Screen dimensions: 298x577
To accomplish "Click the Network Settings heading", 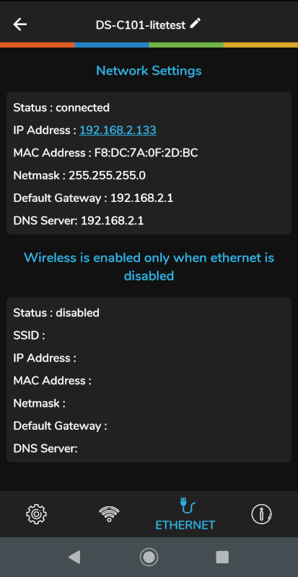I will (x=149, y=70).
